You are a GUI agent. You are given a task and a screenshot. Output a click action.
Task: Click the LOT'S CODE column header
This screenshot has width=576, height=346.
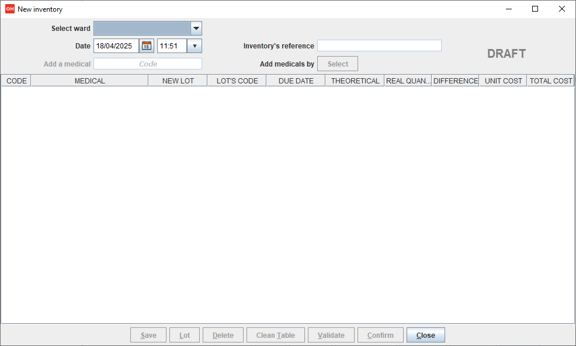pyautogui.click(x=237, y=81)
